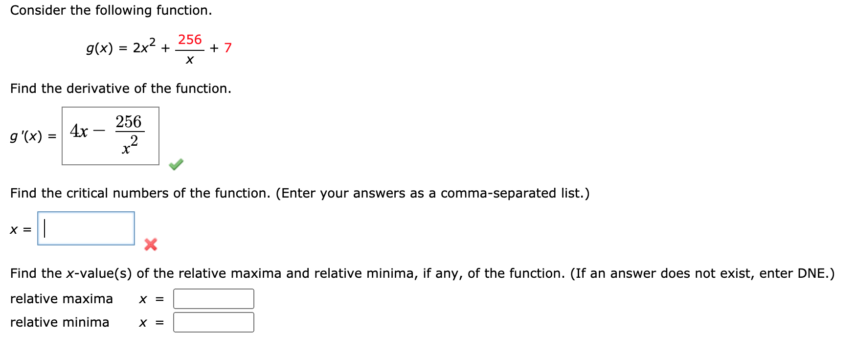Click the 'relative minima' row label
The image size is (857, 356).
(x=60, y=322)
